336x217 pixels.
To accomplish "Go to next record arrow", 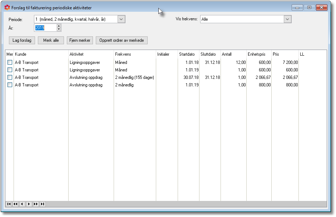I will point(29,204).
